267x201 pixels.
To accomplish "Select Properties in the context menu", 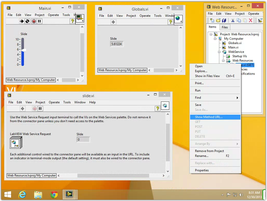I will pyautogui.click(x=202, y=170).
